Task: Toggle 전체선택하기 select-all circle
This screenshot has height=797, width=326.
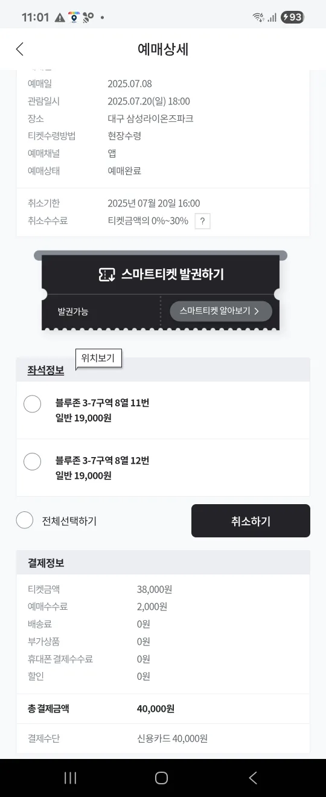Action: click(25, 520)
